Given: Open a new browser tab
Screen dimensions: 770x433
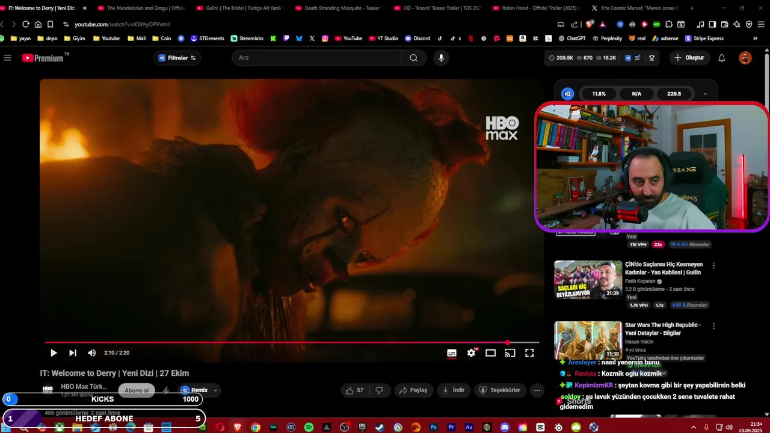Looking at the screenshot, I should pos(691,8).
